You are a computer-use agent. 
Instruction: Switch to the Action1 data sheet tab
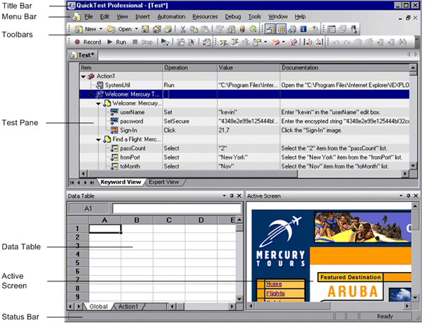[x=128, y=306]
